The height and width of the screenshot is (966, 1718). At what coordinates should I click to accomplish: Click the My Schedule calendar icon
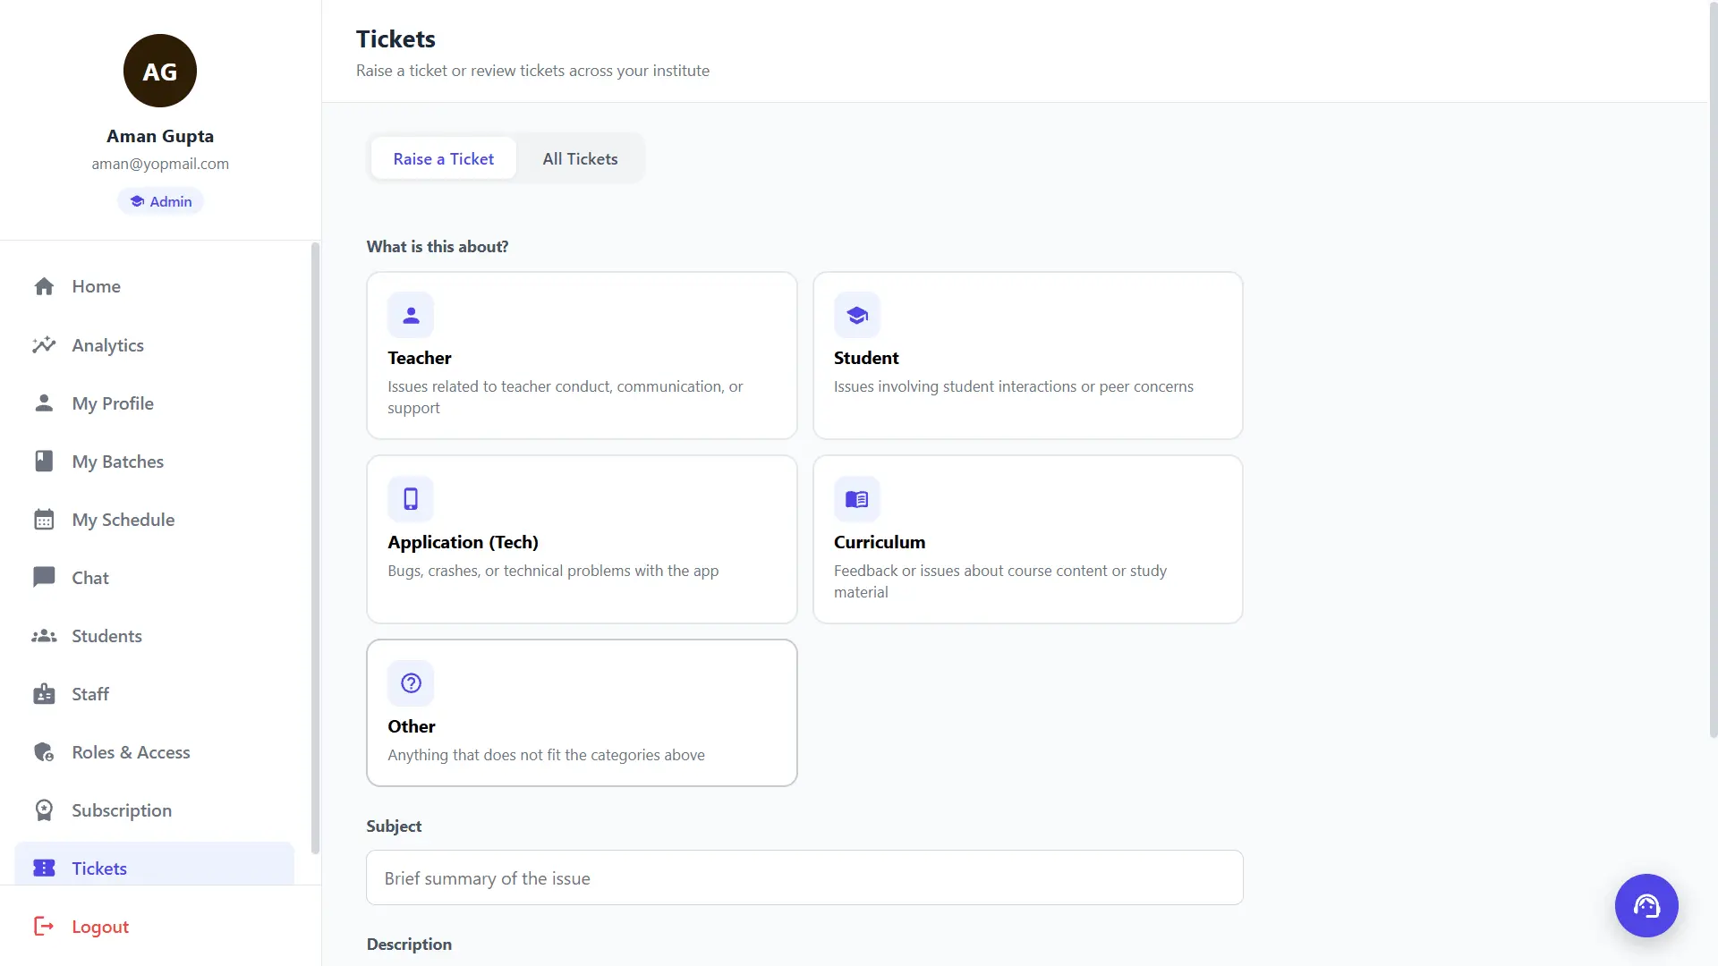(x=44, y=519)
